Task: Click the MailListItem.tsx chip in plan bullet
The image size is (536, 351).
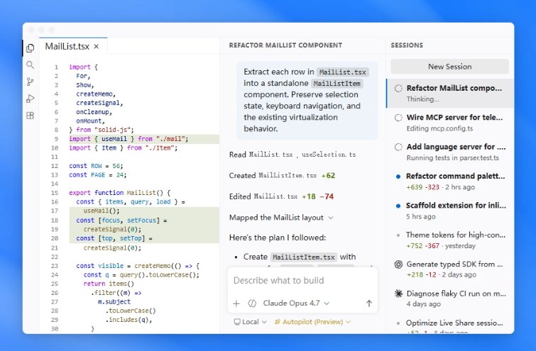Action: (x=304, y=257)
